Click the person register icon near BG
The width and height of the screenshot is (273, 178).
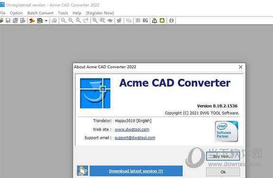click(x=155, y=20)
